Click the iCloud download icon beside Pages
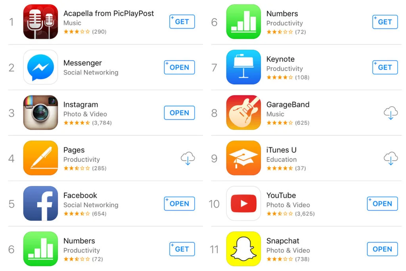406x271 pixels. tap(188, 158)
